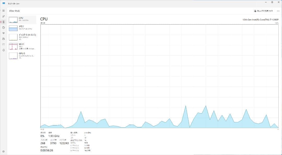Viewport: 282px width, 155px height.
Task: Open the App history page icon
Action: (3, 27)
